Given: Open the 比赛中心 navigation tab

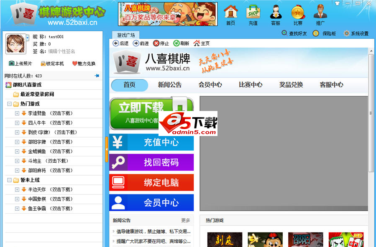Looking at the screenshot, I should click(x=251, y=85).
